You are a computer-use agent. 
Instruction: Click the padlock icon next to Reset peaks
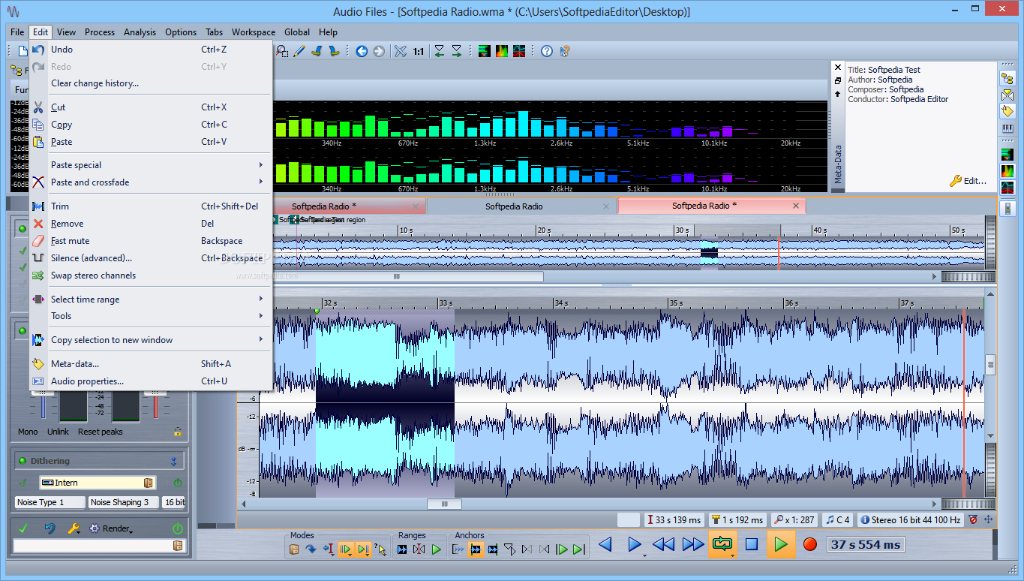click(178, 432)
